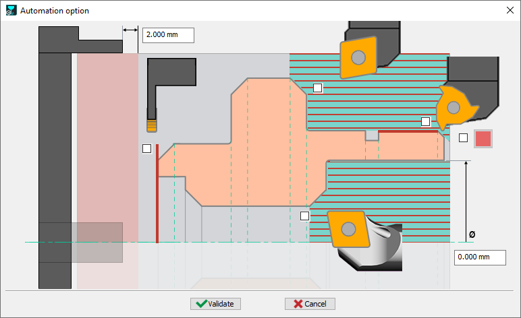Click the external turning insert at top
521x318 pixels.
(x=358, y=57)
